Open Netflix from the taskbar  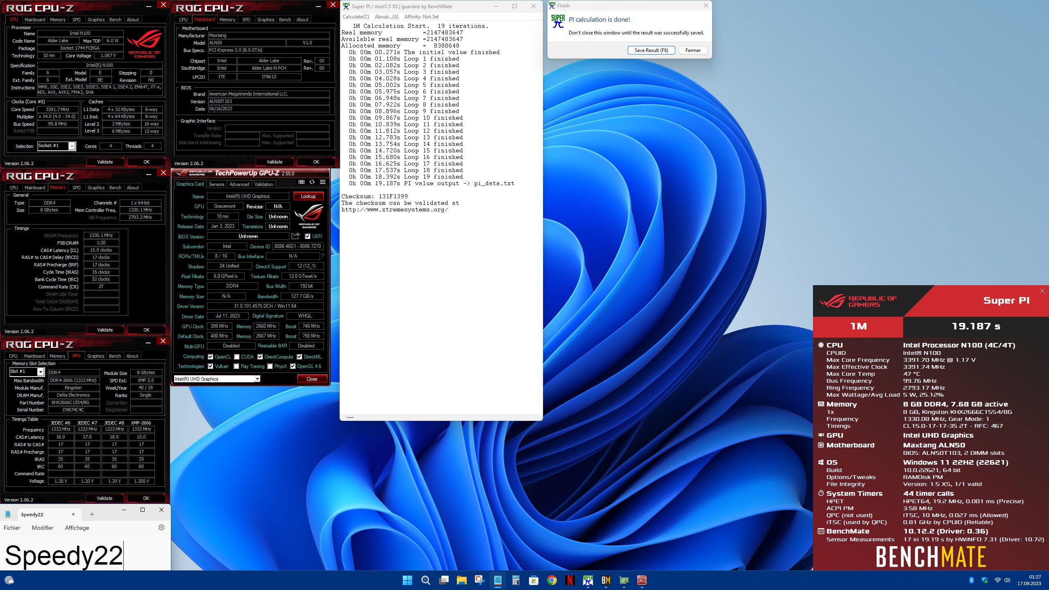[570, 580]
